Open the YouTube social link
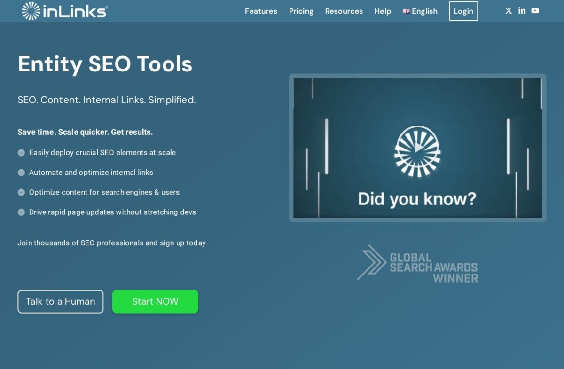Image resolution: width=564 pixels, height=369 pixels. tap(535, 11)
